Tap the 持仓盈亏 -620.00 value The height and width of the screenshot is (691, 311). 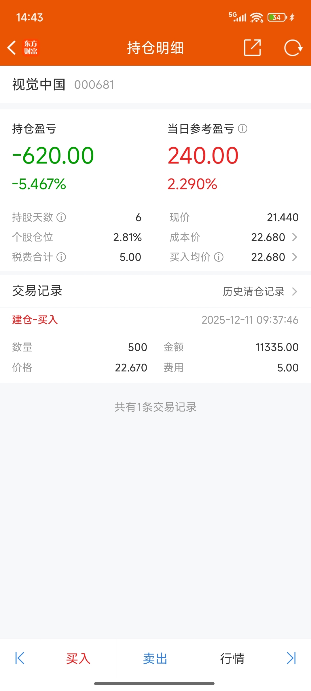53,155
